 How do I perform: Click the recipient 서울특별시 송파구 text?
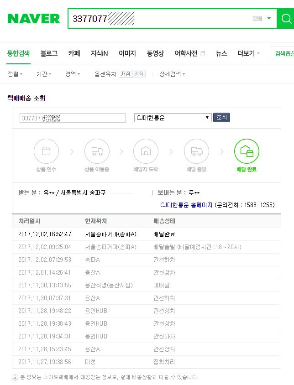pos(83,193)
